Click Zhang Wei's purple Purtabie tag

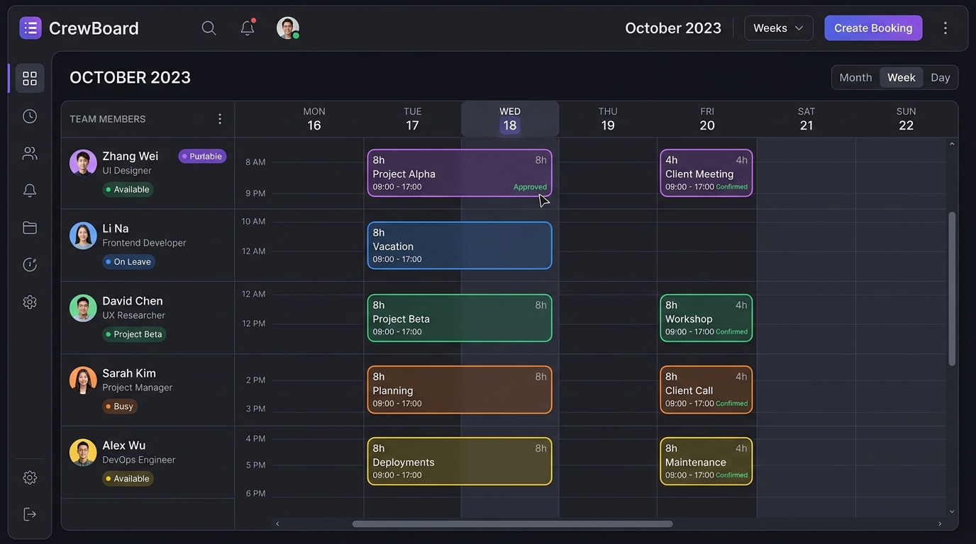(202, 157)
